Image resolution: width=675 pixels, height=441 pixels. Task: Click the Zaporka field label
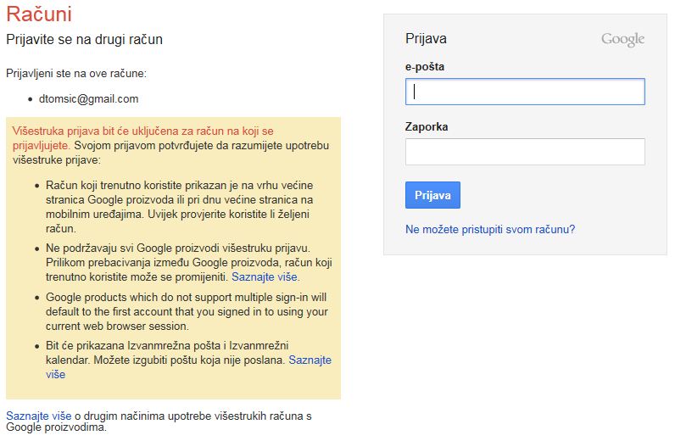(x=427, y=126)
